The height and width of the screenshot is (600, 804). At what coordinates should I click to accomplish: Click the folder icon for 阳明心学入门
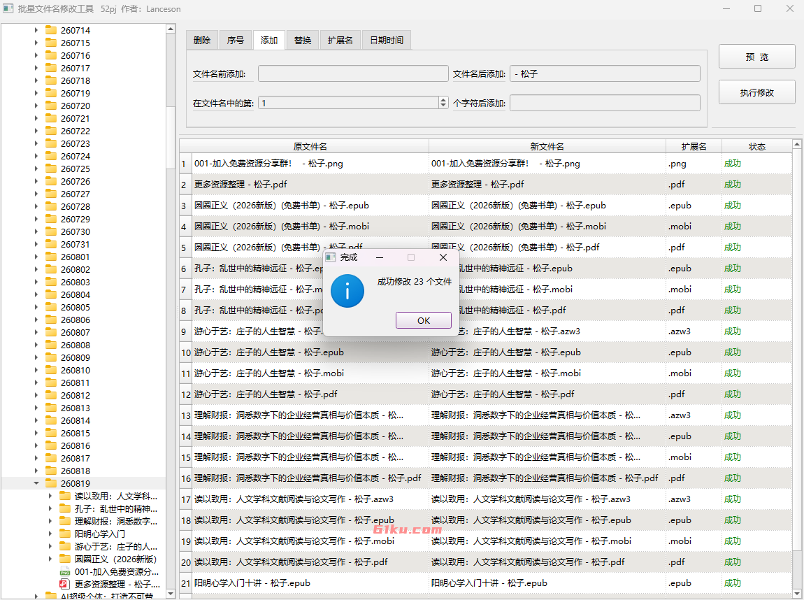point(64,534)
